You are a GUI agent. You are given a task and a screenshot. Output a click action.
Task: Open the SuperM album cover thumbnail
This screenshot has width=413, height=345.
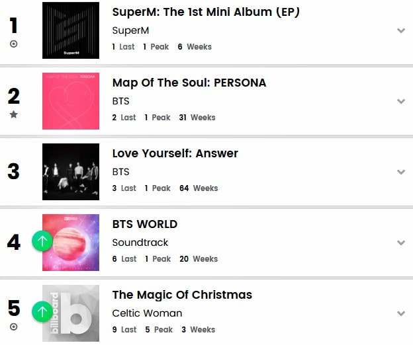pos(71,30)
